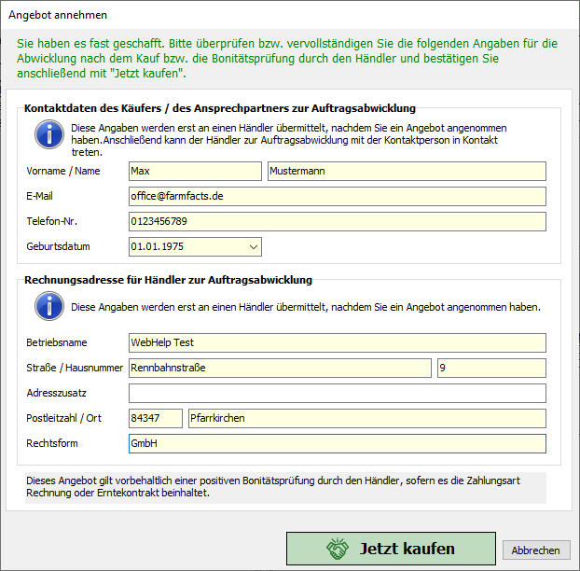Click the handshake icon on Jetzt kaufen

point(338,549)
